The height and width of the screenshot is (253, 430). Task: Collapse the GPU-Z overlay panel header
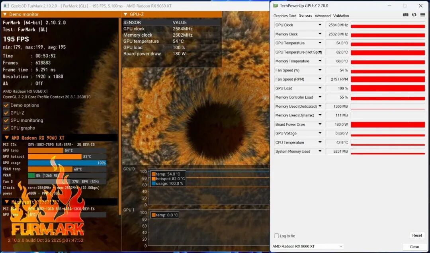point(125,14)
